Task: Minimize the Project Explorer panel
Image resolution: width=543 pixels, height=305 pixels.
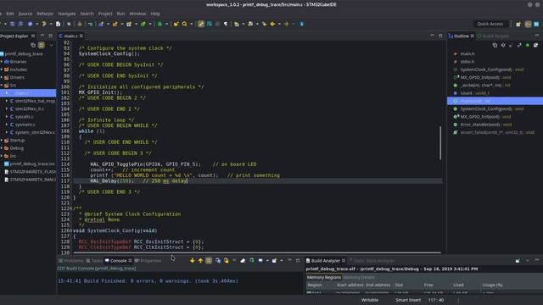Action: (42, 36)
